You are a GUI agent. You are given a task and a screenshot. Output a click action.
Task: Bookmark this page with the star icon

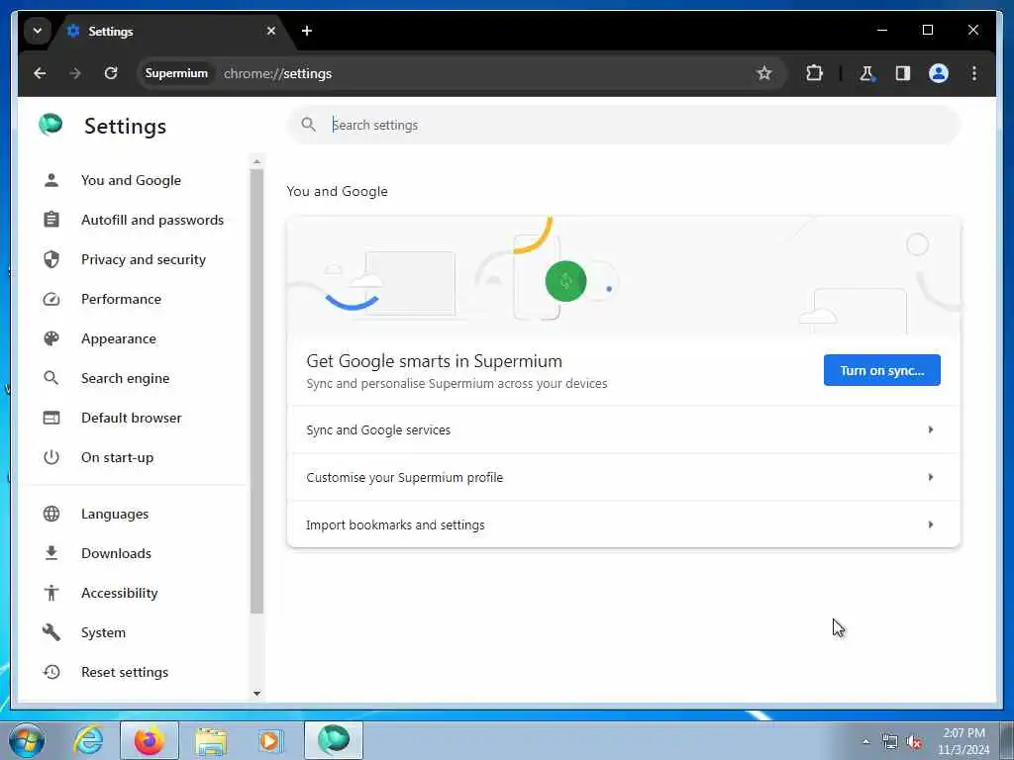tap(764, 73)
